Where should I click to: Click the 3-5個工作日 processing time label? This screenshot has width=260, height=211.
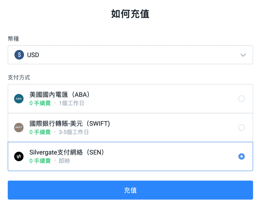point(74,132)
